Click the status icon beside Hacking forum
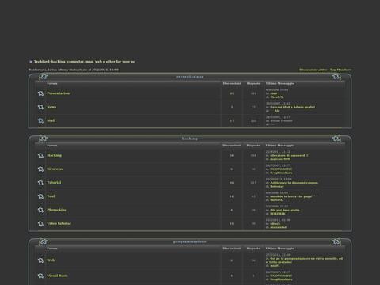Screen dimensions: 380x285 pyautogui.click(x=40, y=155)
